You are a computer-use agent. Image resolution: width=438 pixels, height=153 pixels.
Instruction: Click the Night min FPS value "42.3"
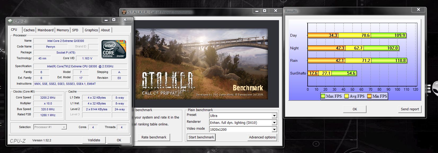340,48
